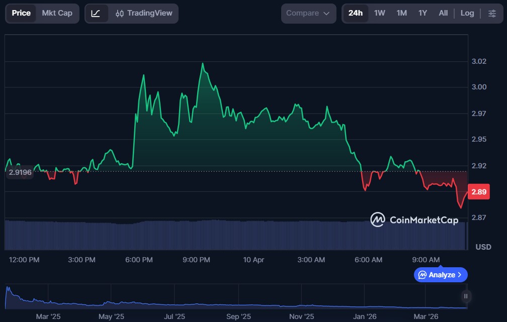
Task: Click the 2.9196 opening price label
Action: point(20,172)
